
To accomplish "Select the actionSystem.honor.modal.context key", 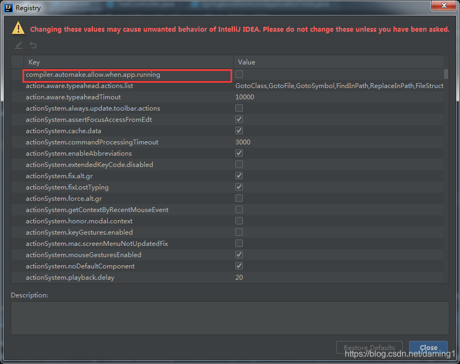I will click(79, 221).
